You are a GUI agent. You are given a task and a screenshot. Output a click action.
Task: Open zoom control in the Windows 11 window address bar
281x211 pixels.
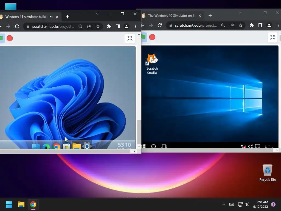click(80, 26)
